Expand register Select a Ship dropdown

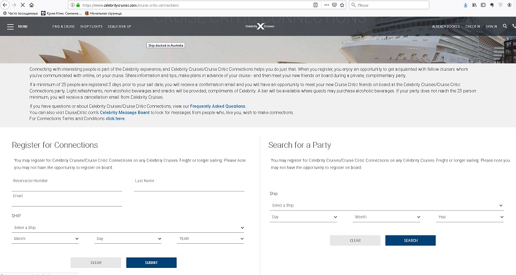tap(128, 228)
